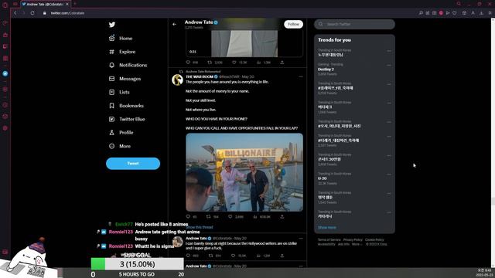Retweet the video tweet at top
Image resolution: width=495 pixels, height=278 pixels.
point(210,63)
